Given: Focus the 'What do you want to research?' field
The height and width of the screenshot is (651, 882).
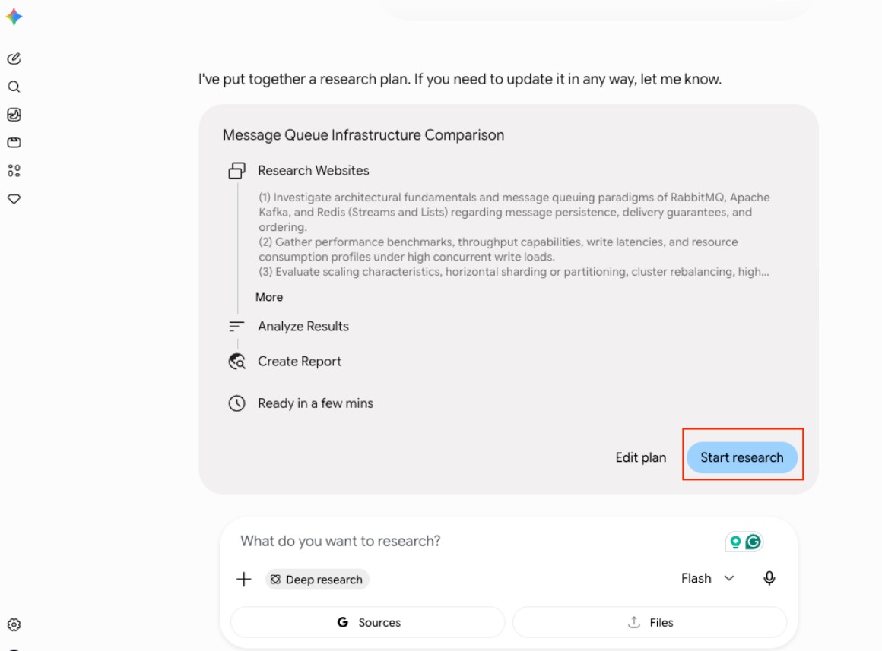Looking at the screenshot, I should click(x=478, y=541).
